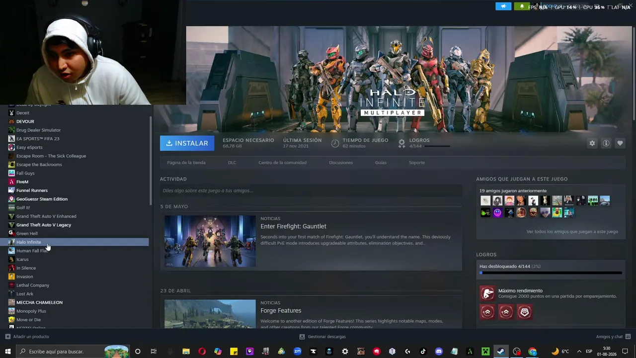
Task: Open the Firefight: Gauntlet news thumbnail
Action: point(210,241)
